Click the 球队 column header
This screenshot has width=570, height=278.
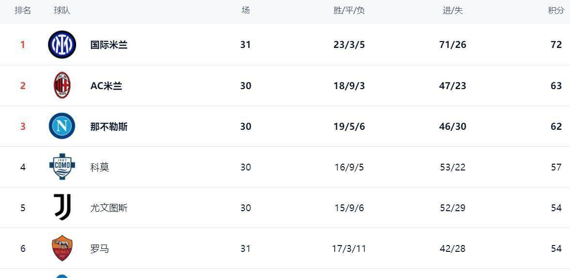(x=62, y=10)
